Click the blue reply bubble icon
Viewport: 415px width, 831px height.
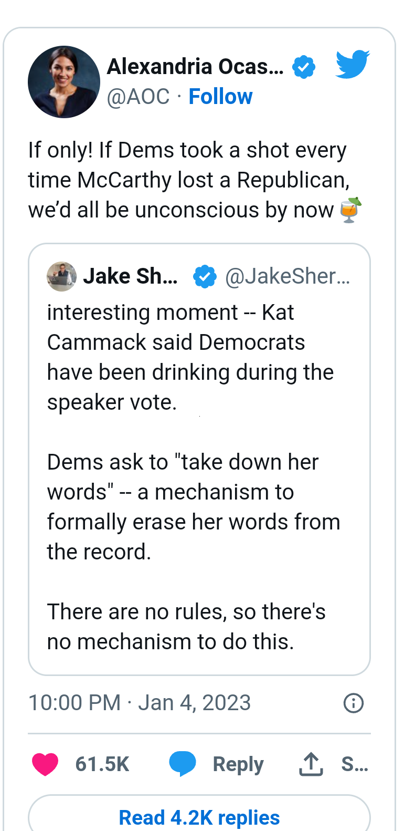[182, 764]
